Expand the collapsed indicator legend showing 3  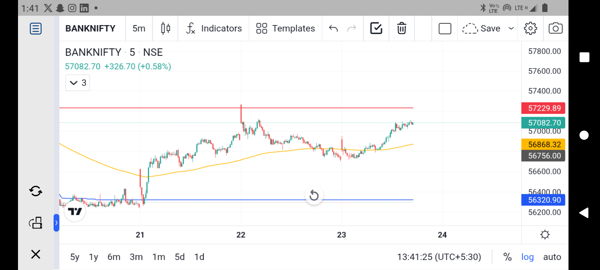(x=78, y=83)
